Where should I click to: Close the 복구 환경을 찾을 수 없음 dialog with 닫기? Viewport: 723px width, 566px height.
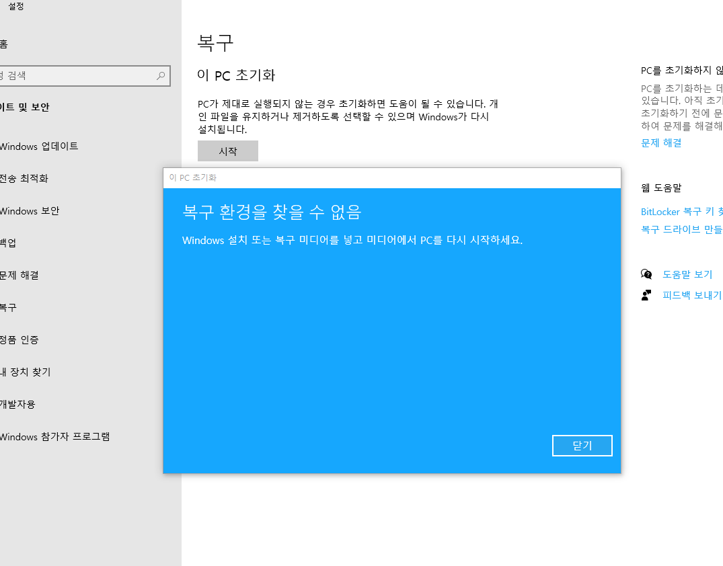point(582,445)
